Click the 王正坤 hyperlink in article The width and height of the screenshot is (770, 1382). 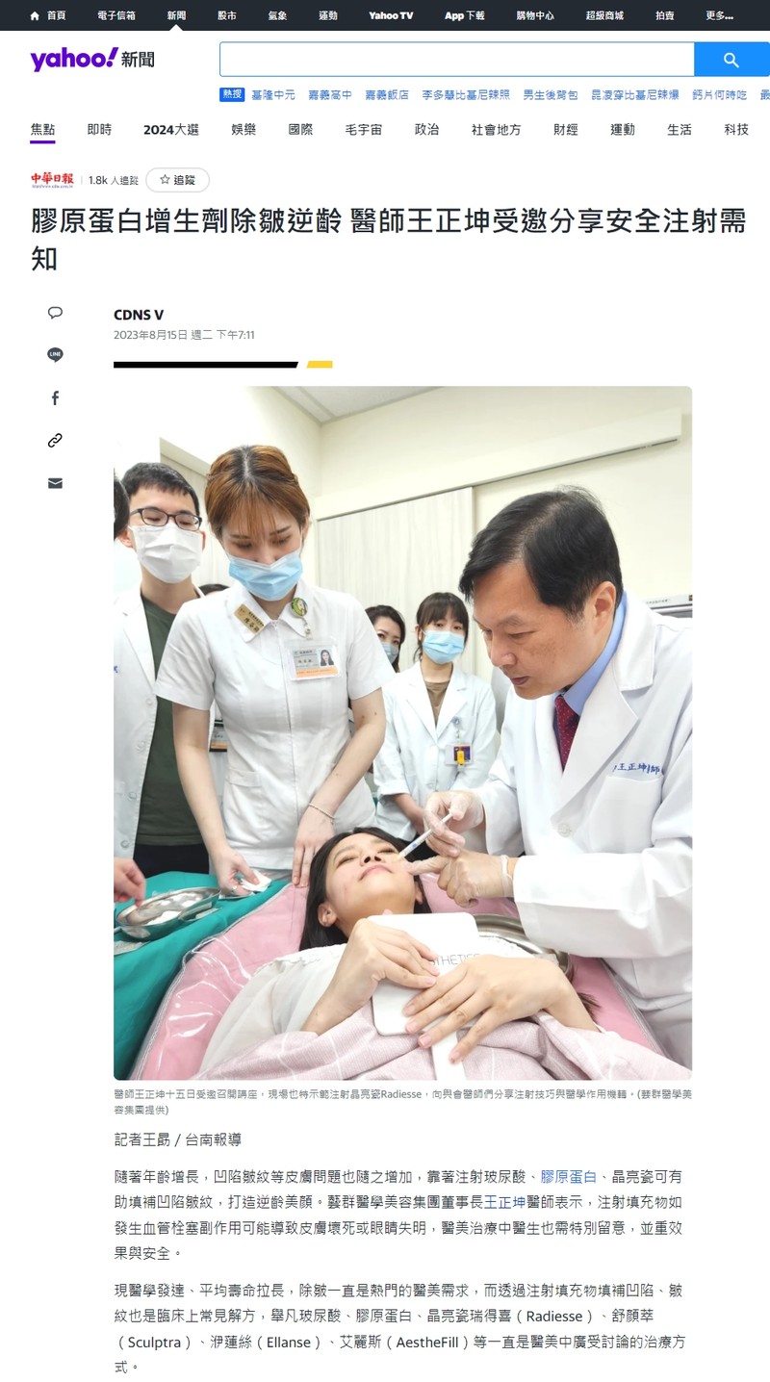pos(504,1202)
